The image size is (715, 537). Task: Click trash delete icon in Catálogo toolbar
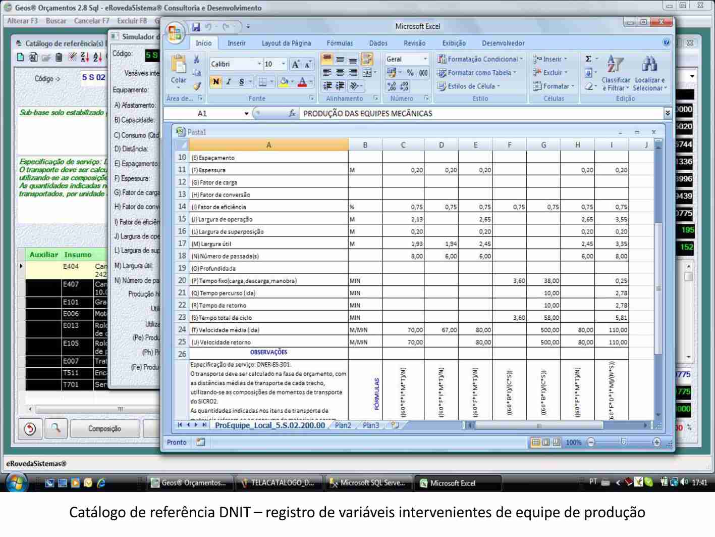(x=59, y=57)
